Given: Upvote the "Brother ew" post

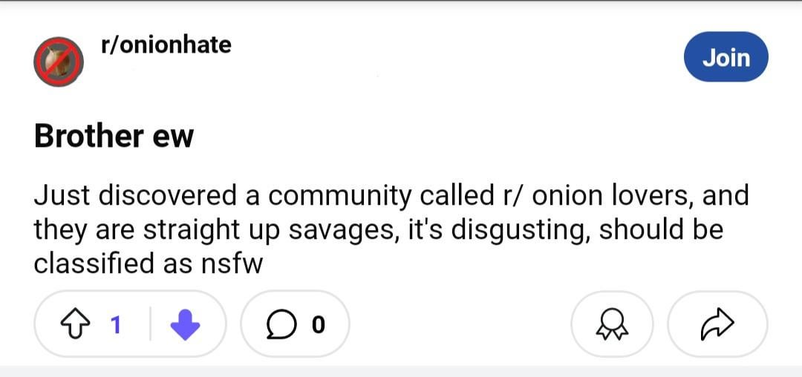Looking at the screenshot, I should tap(74, 324).
